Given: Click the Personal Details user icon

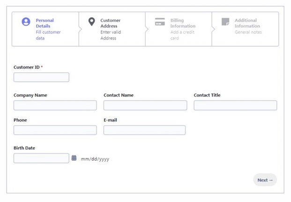Looking at the screenshot, I should tap(26, 22).
